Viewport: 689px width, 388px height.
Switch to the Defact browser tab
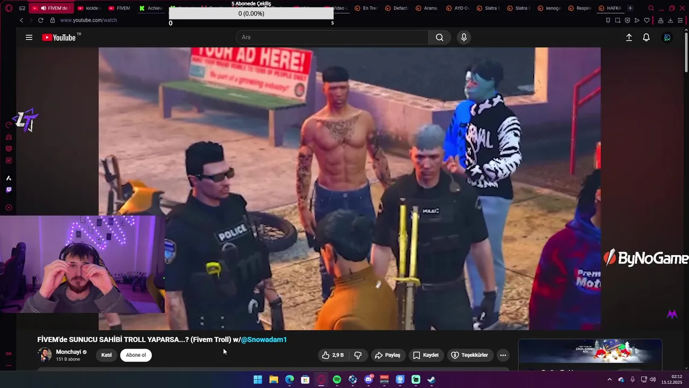coord(397,8)
